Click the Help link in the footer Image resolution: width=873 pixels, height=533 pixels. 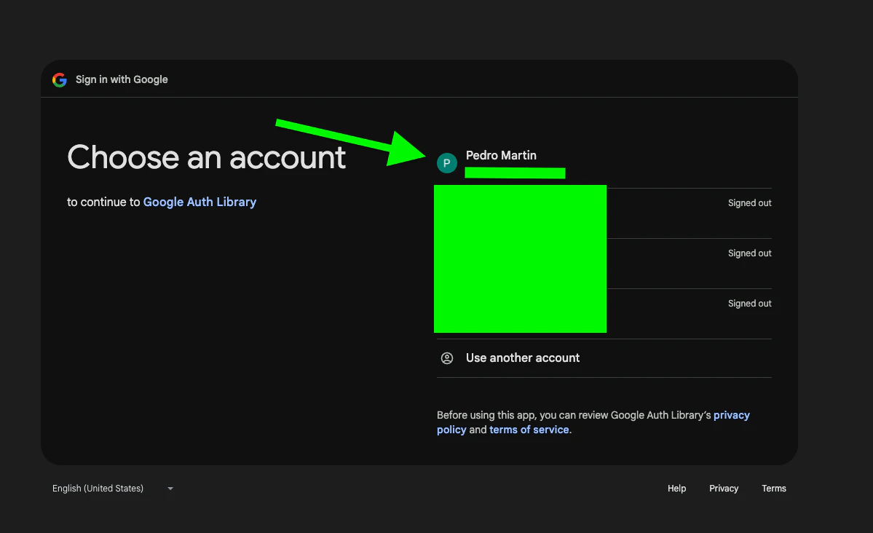click(x=676, y=489)
